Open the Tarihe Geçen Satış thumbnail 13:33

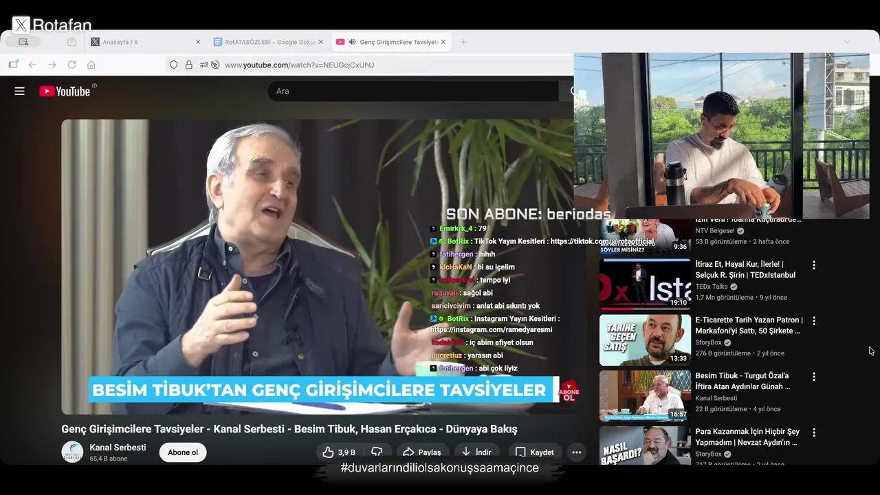[645, 340]
